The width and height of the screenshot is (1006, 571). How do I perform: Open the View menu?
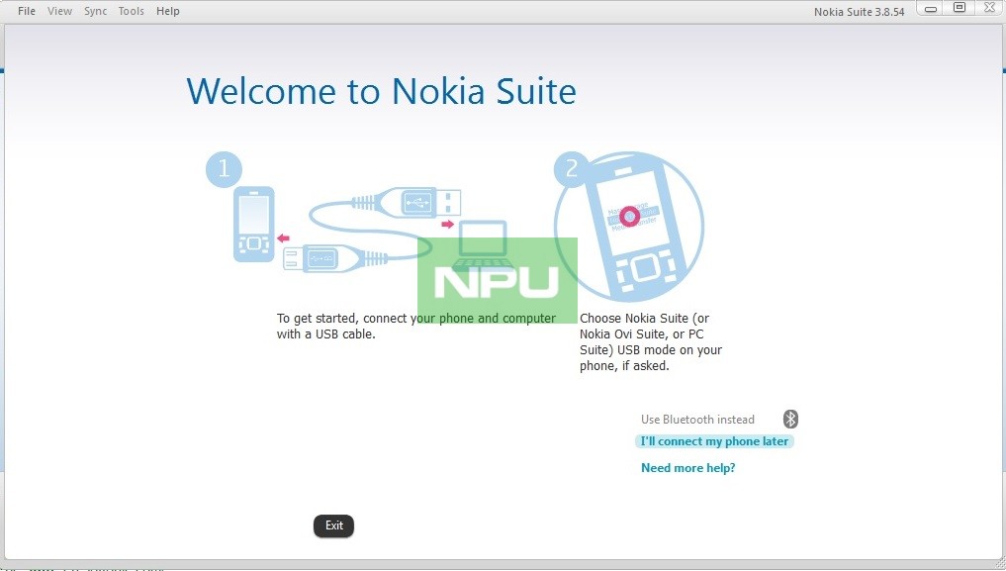pyautogui.click(x=59, y=11)
